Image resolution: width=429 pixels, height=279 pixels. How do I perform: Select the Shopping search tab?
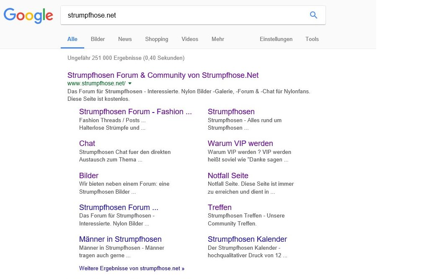156,39
